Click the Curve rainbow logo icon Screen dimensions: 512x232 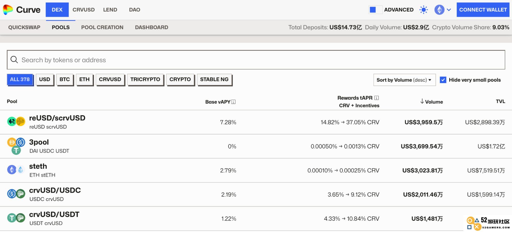coord(8,10)
